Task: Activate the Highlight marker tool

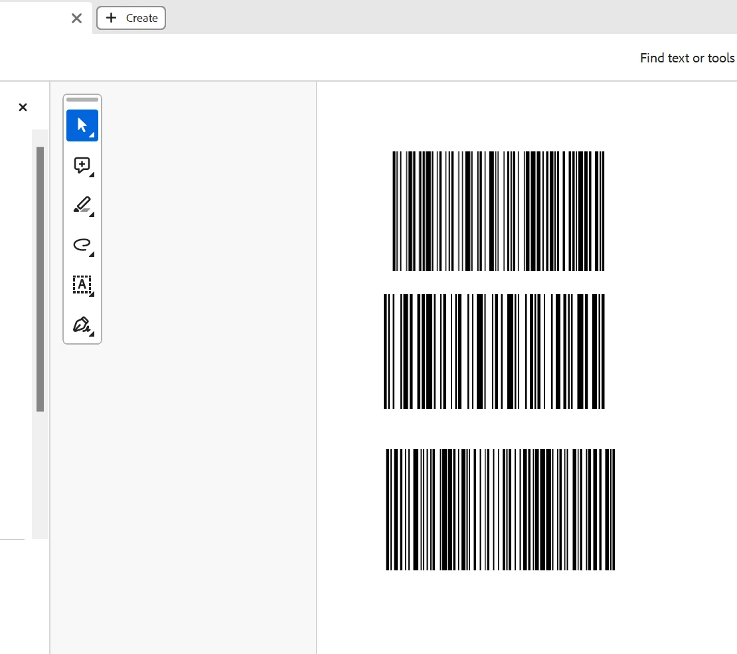Action: (x=82, y=205)
